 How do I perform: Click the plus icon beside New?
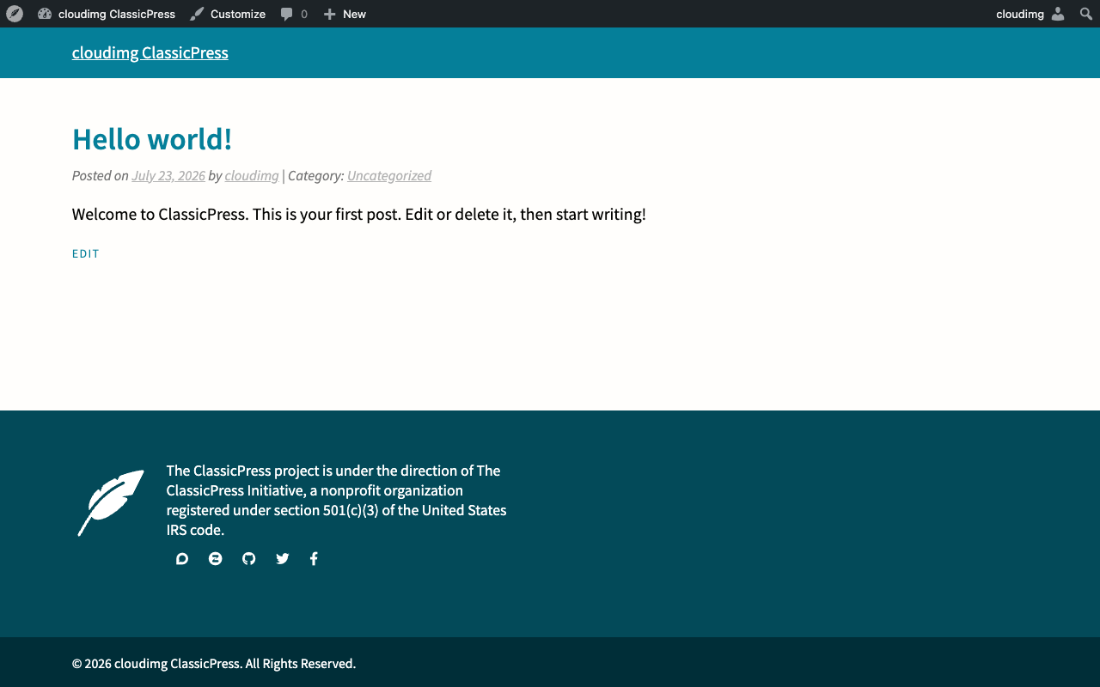pyautogui.click(x=329, y=14)
